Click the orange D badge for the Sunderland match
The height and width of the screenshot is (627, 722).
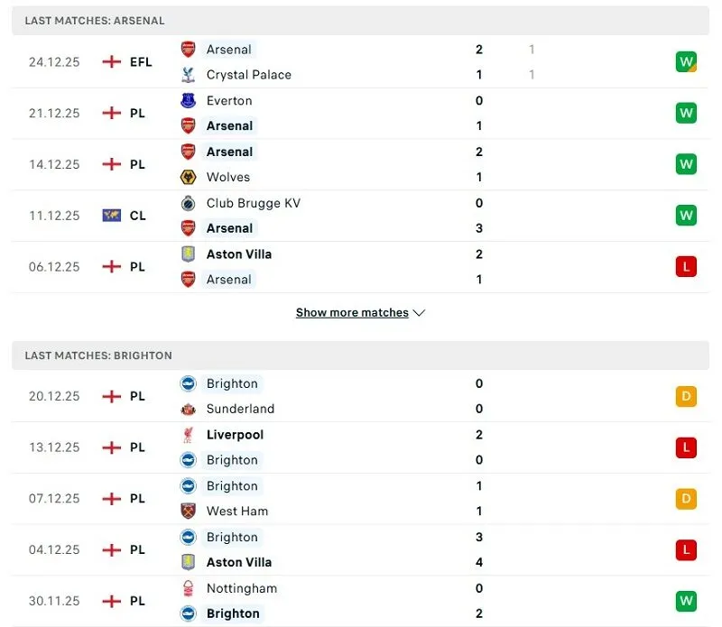(x=686, y=396)
